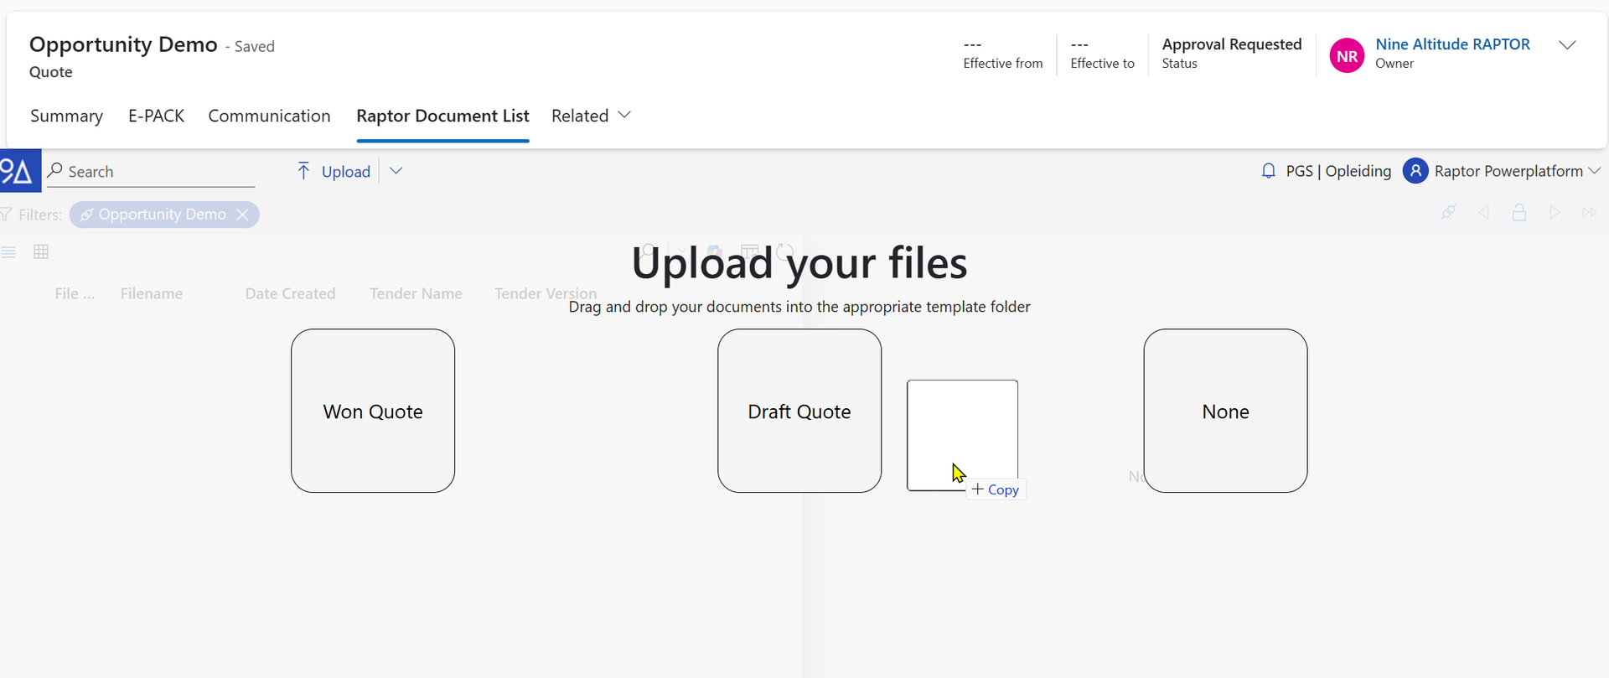This screenshot has height=678, width=1609.
Task: Click the Draft Quote template folder
Action: coord(799,411)
